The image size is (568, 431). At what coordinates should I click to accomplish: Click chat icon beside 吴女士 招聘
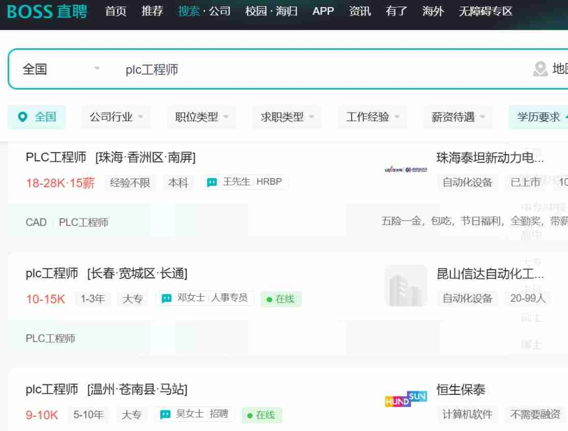(165, 414)
